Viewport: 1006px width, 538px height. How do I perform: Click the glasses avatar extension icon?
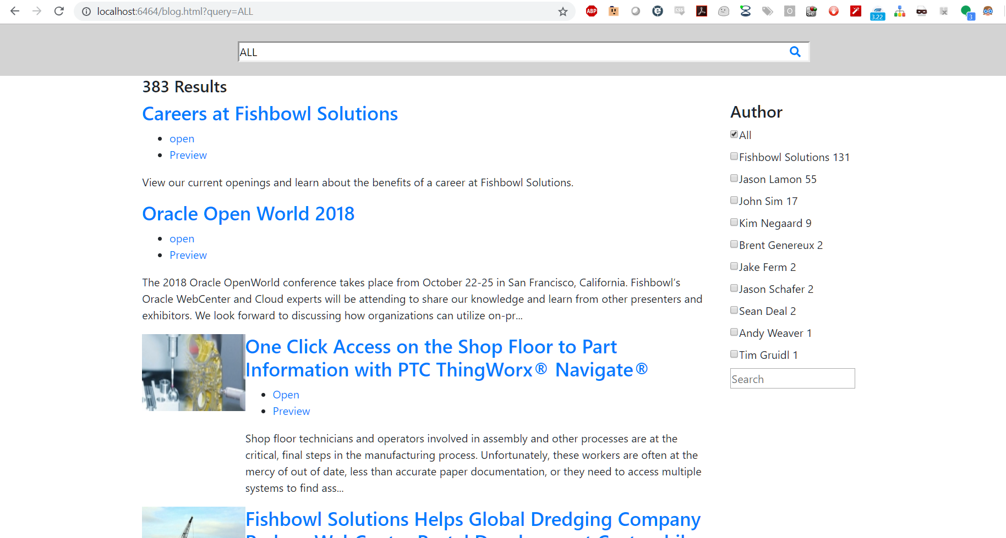coord(988,11)
